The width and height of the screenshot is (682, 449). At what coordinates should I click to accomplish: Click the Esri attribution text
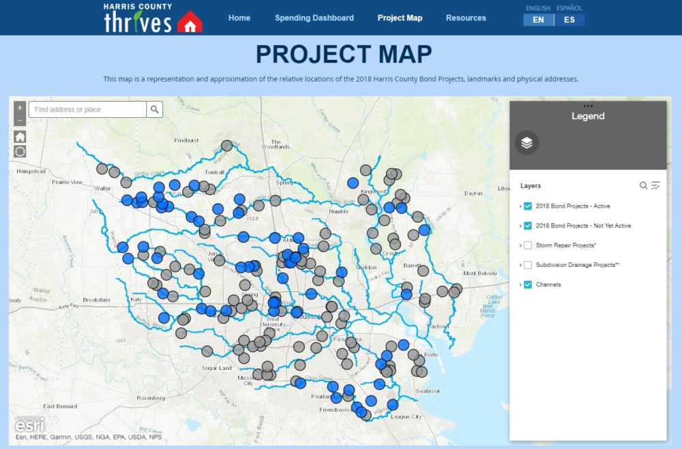(89, 437)
